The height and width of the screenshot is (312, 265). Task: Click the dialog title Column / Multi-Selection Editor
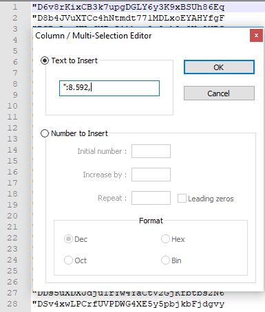pos(94,36)
